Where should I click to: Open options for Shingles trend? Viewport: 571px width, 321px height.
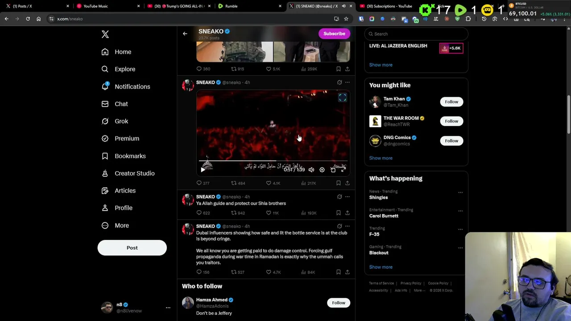[x=460, y=193]
